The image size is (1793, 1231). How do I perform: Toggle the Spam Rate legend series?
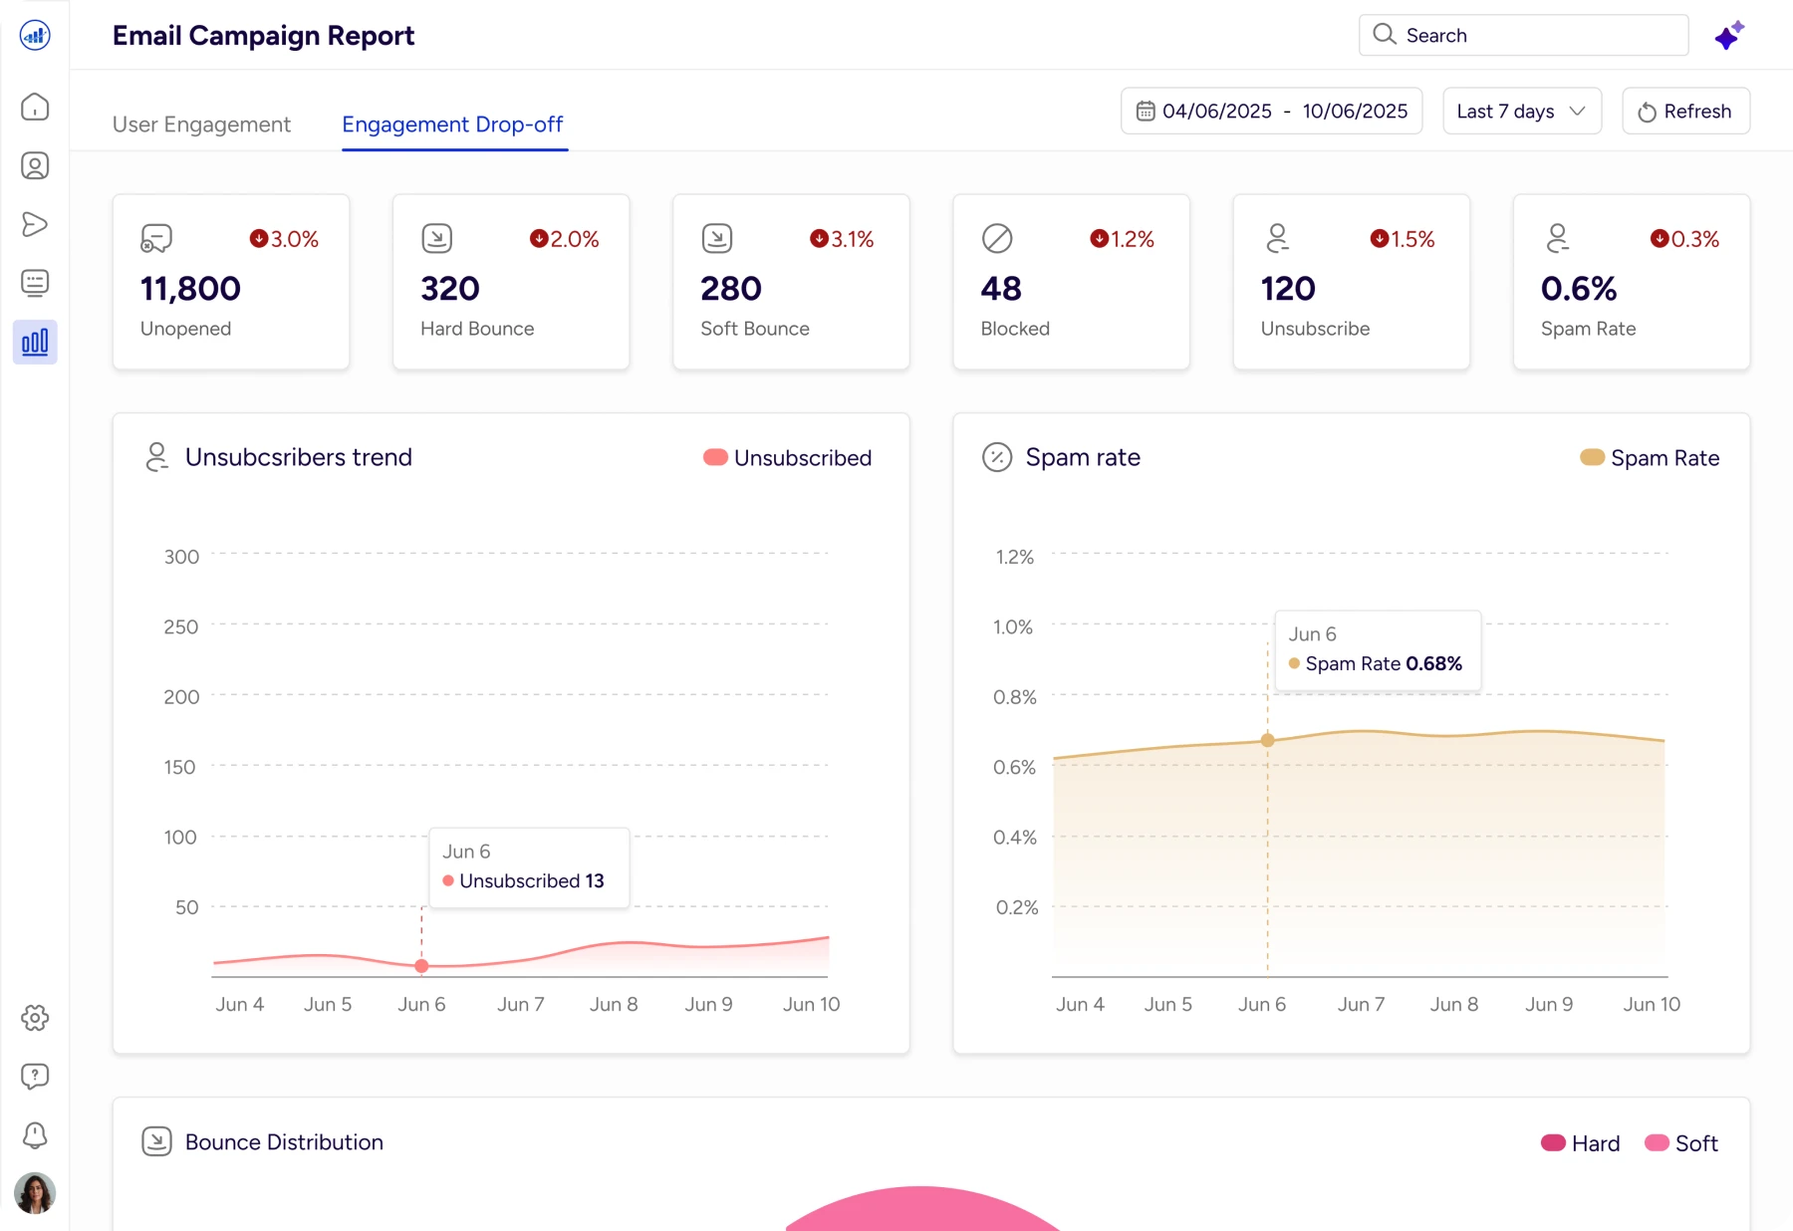(x=1650, y=458)
